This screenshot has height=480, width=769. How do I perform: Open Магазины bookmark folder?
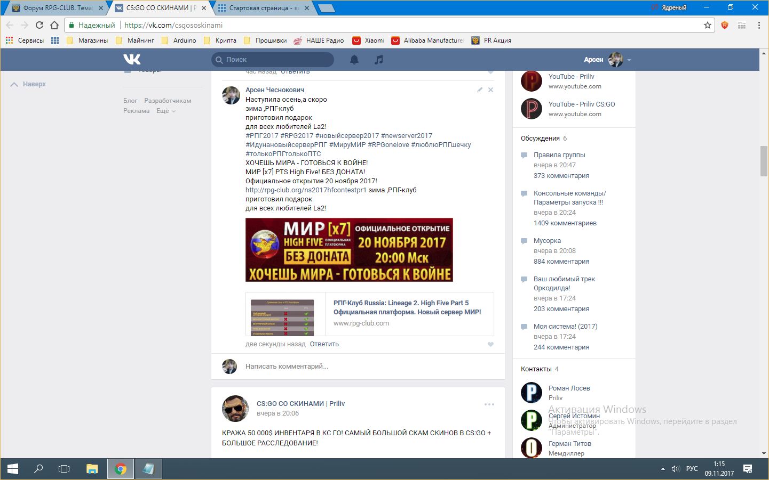(x=87, y=40)
